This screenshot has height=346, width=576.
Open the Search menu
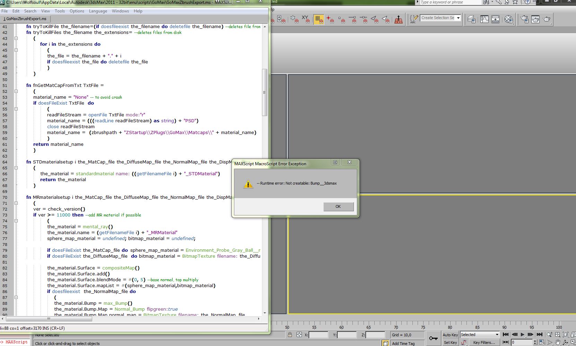30,11
